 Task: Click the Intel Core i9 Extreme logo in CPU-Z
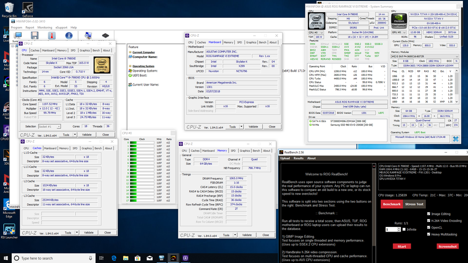click(102, 65)
